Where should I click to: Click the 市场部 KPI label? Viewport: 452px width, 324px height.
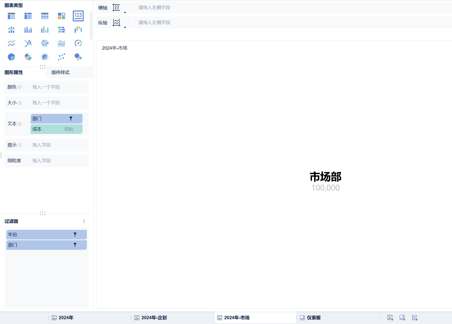tap(325, 177)
